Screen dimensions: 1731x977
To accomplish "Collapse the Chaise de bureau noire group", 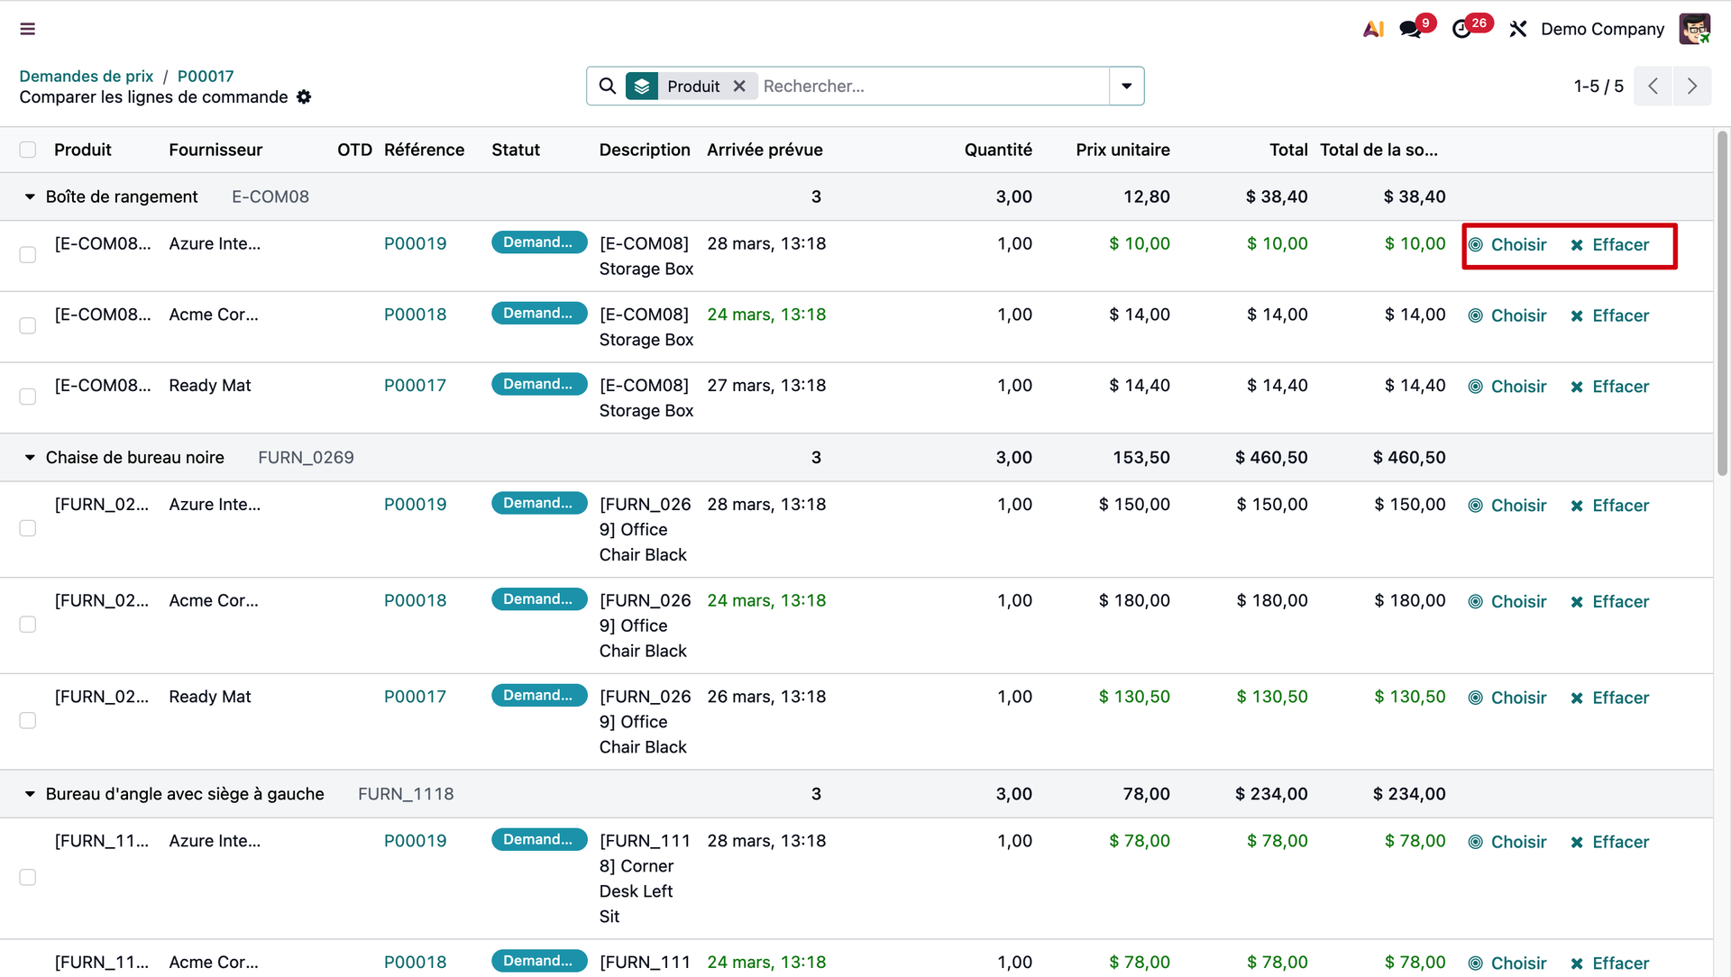I will pyautogui.click(x=30, y=458).
